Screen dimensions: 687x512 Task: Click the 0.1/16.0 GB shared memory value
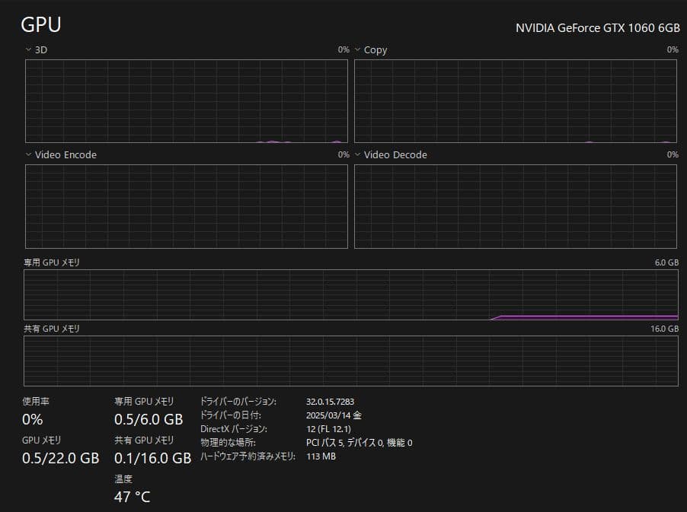(152, 458)
